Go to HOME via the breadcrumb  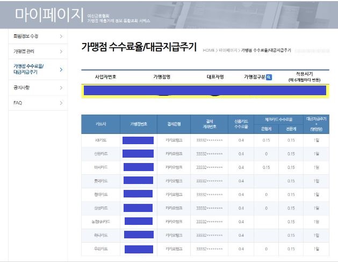click(208, 50)
